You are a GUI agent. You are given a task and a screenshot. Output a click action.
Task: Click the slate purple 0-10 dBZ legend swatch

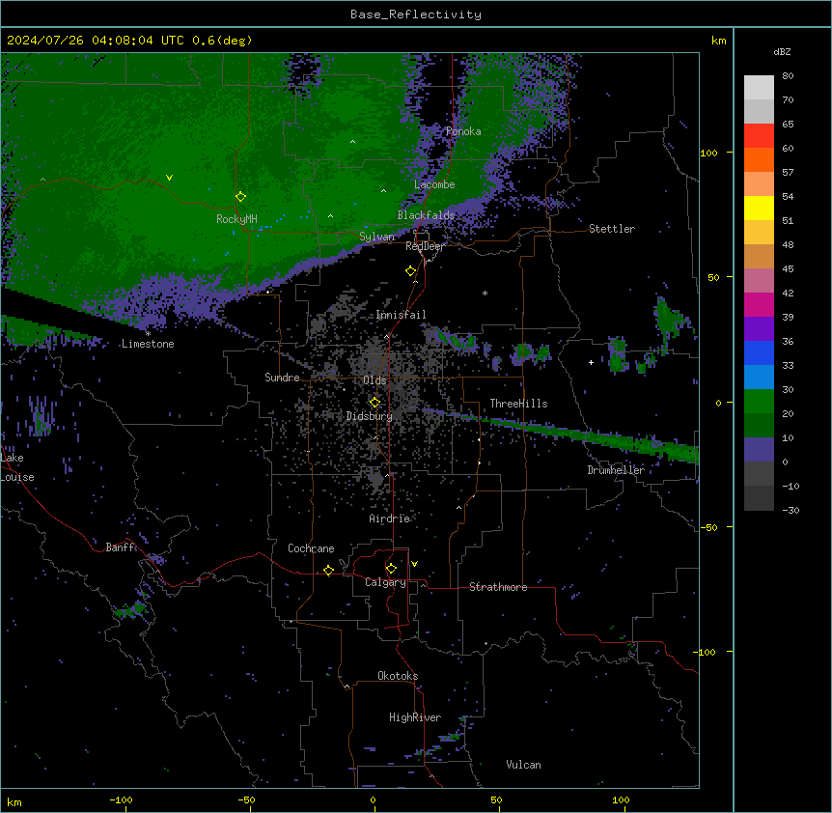[x=759, y=450]
